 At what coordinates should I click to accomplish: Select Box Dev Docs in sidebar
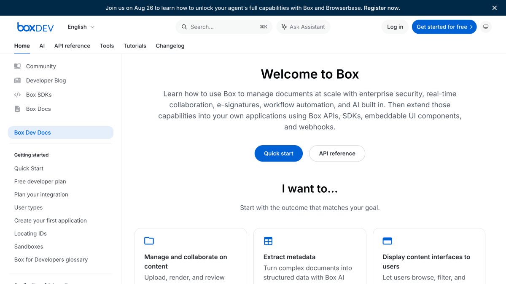[61, 133]
